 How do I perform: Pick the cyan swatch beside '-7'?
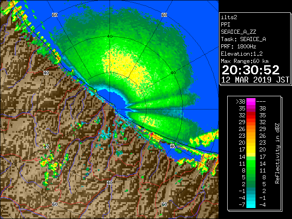[x=251, y=205]
